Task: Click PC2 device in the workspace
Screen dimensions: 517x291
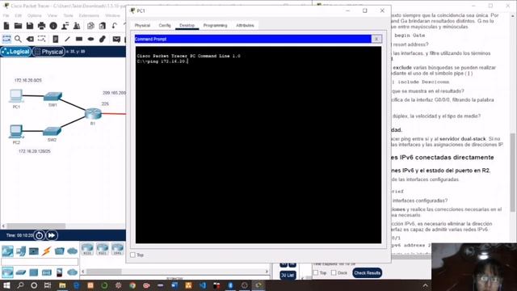Action: pyautogui.click(x=16, y=131)
